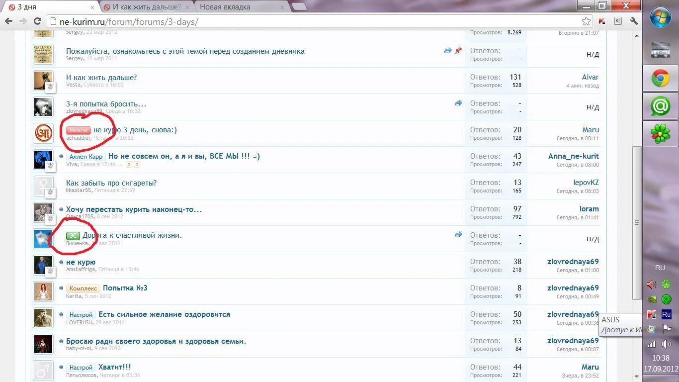
Task: Open author link 'Karita'
Action: pos(74,296)
